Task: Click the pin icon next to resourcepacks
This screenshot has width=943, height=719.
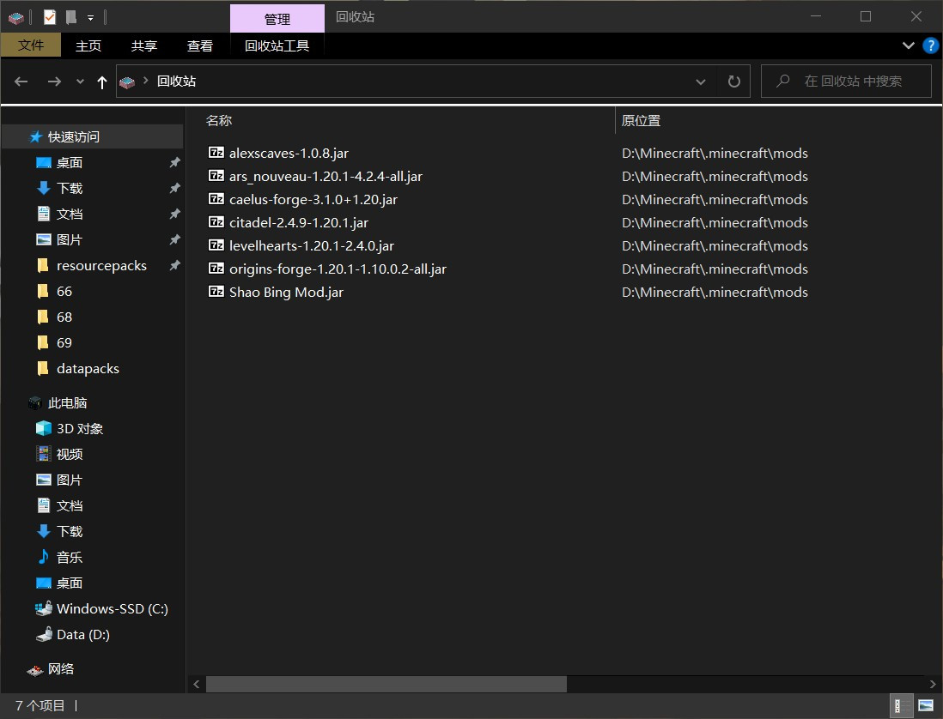Action: [x=174, y=265]
